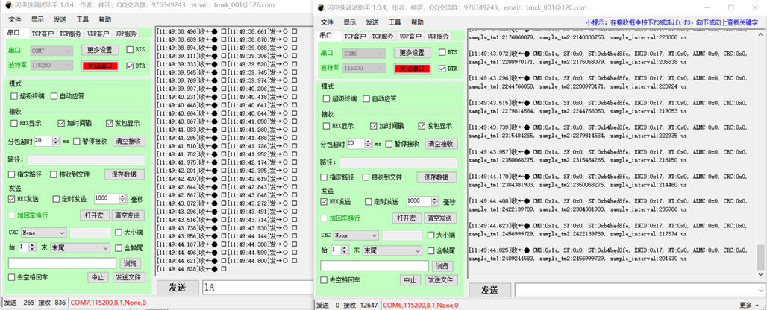
Task: Enable 自动应答 in COM6 window
Action: 366,99
